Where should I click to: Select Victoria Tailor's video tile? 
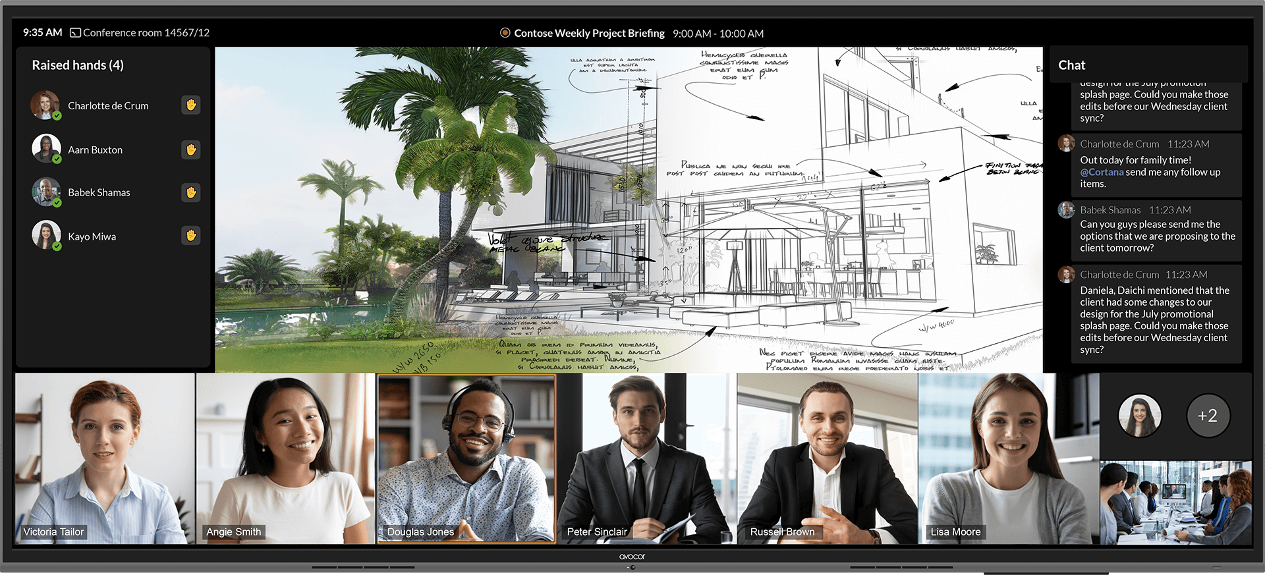coord(105,458)
